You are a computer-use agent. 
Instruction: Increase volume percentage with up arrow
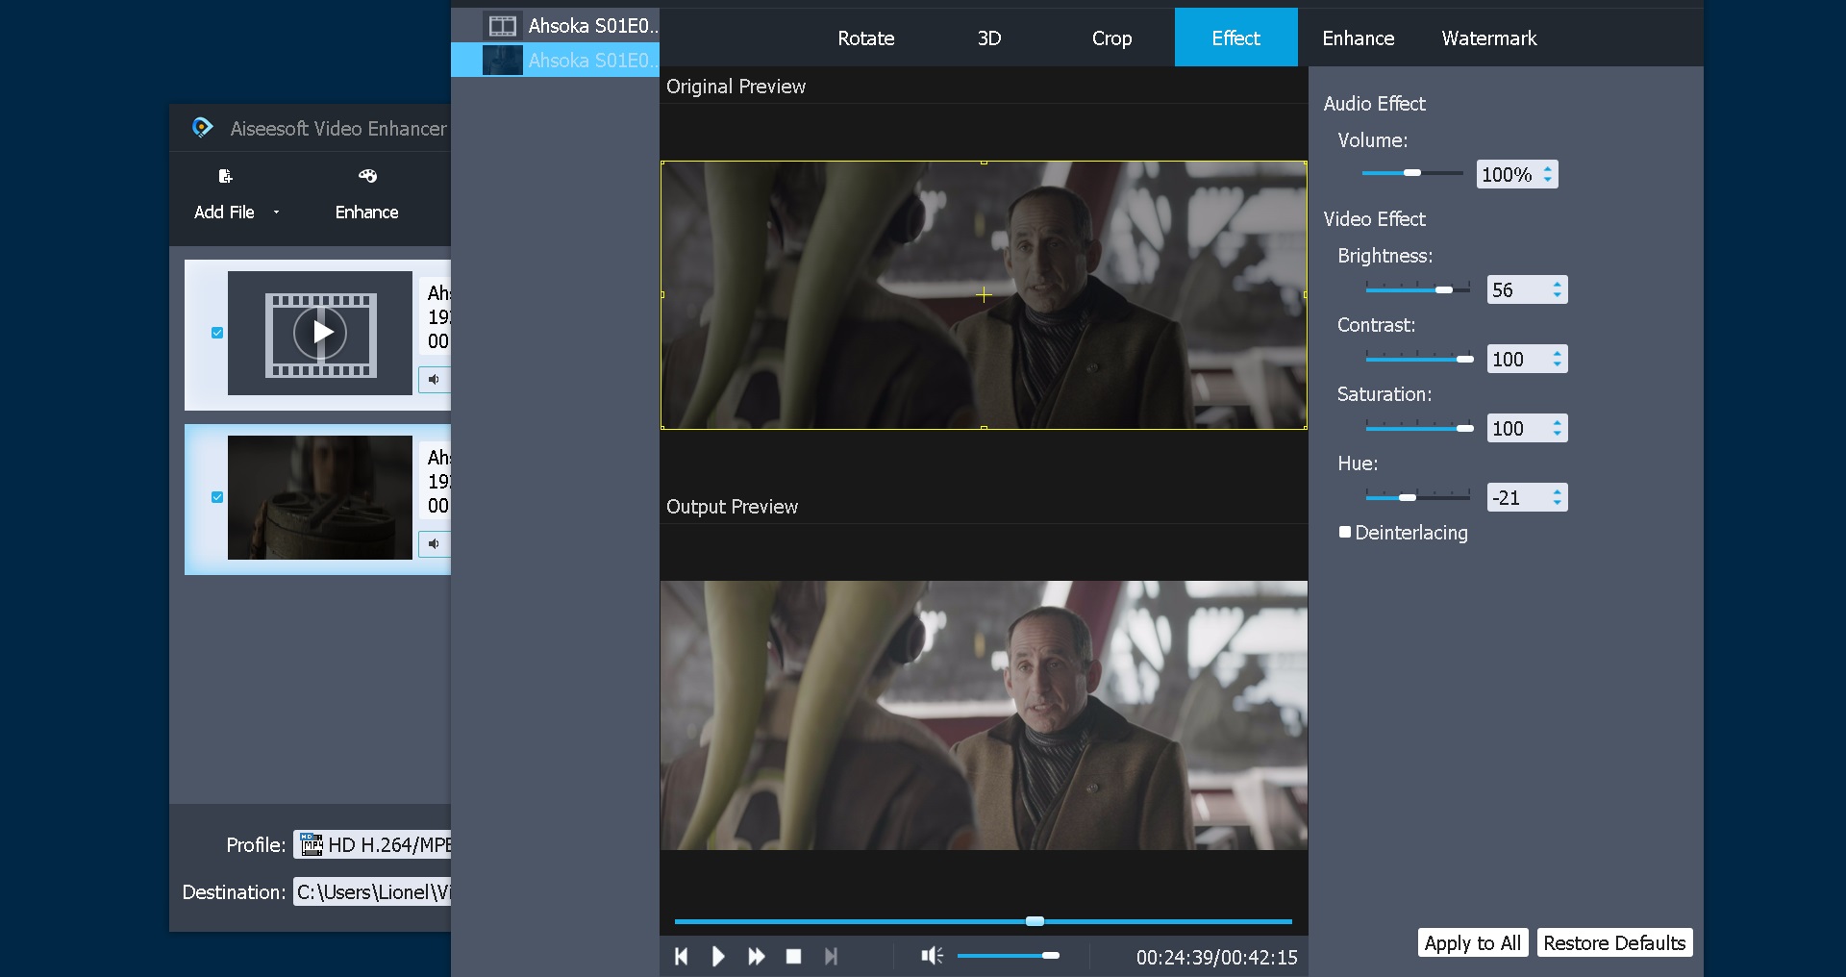coord(1548,168)
